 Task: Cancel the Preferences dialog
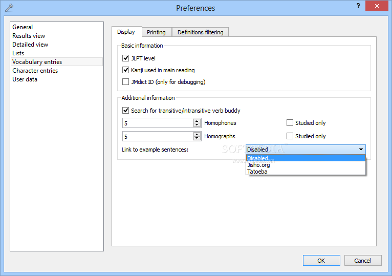coord(362,261)
